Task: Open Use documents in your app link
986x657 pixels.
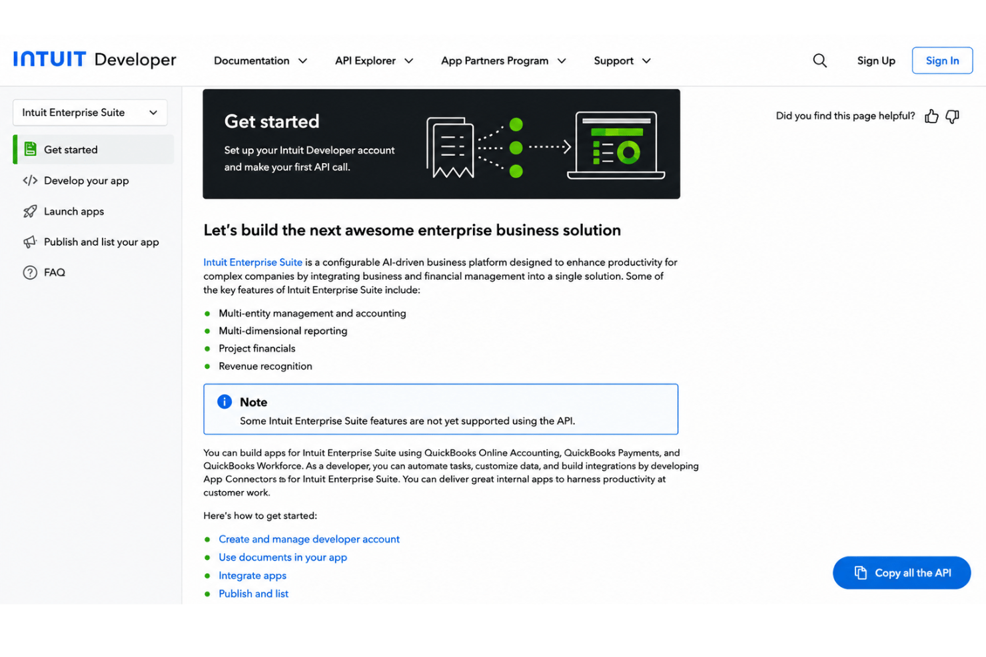Action: 282,557
